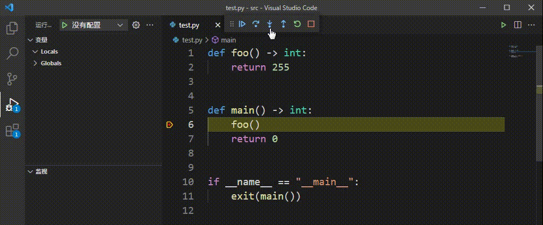This screenshot has height=225, width=543.
Task: Split the editor to the right
Action: [x=517, y=25]
